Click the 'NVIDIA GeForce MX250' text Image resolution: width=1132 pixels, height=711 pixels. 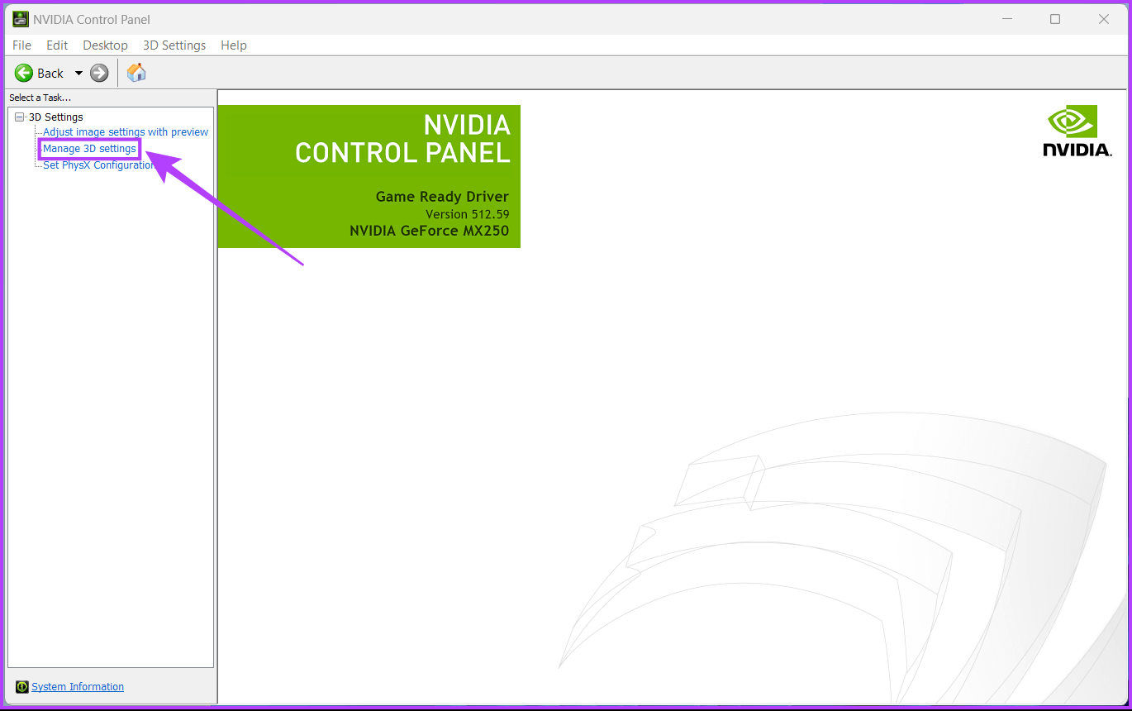click(x=430, y=231)
